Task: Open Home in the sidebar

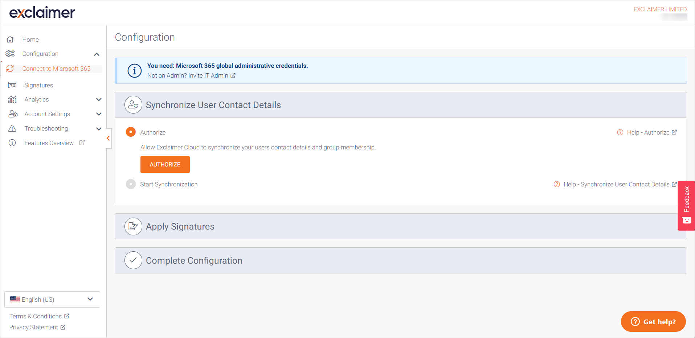Action: [x=30, y=40]
